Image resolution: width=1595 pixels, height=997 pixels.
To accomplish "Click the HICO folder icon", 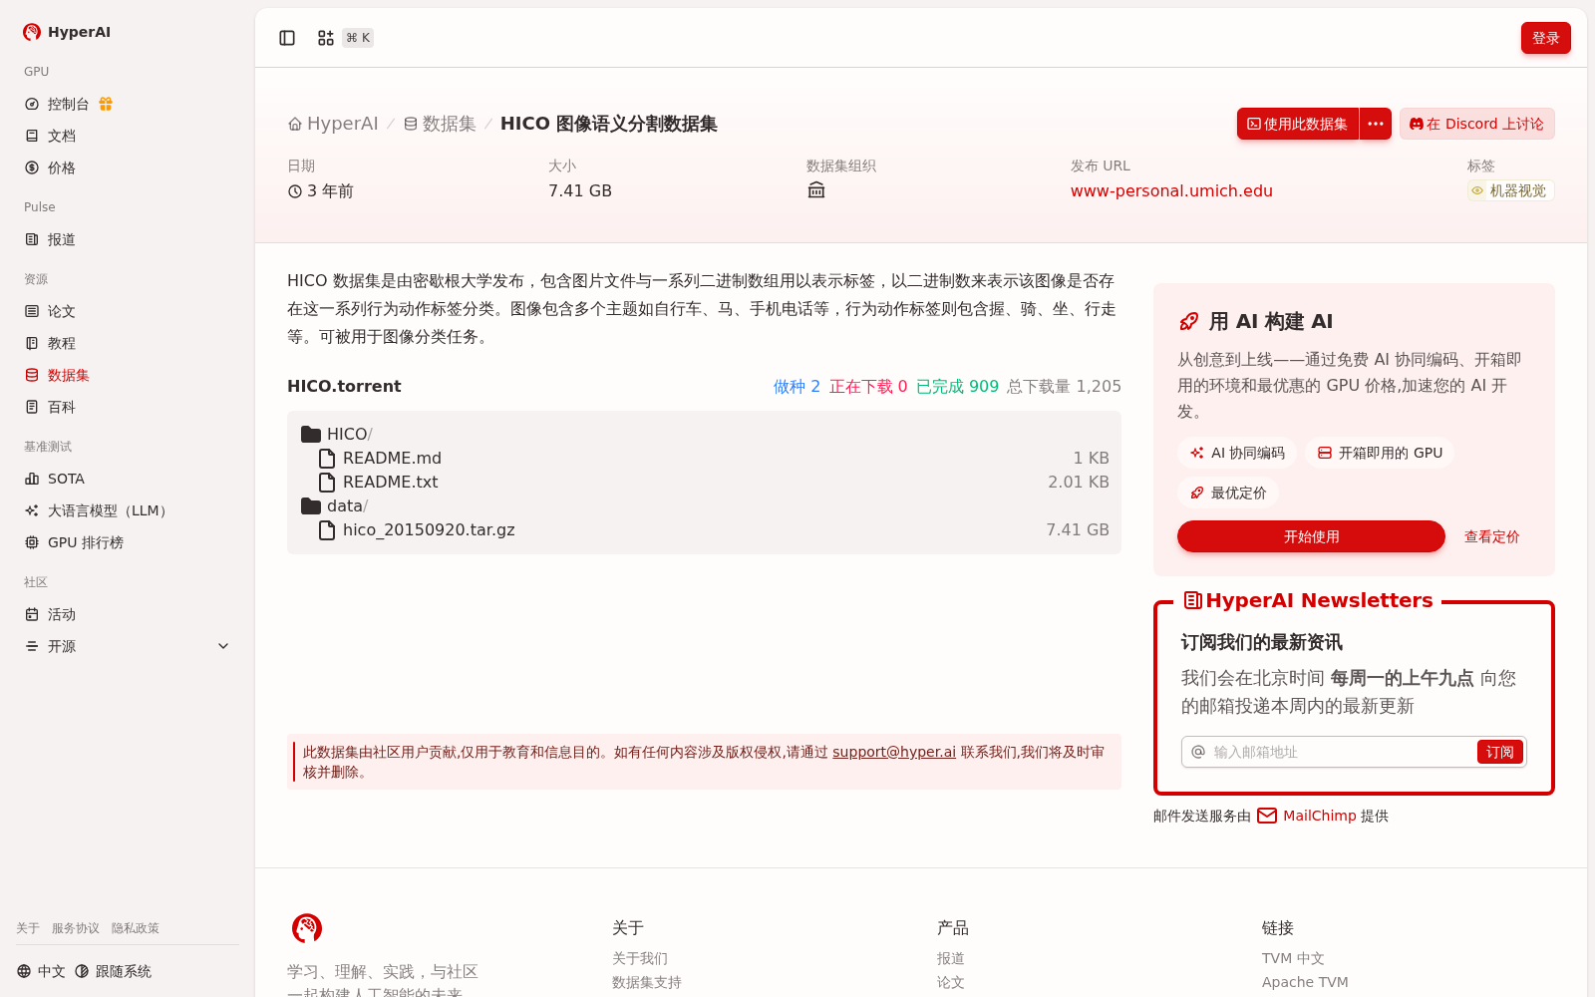I will coord(311,434).
